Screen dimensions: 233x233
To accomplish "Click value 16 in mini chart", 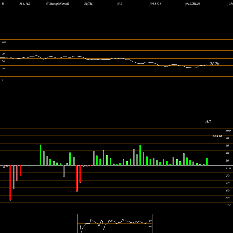I will pos(150,226).
